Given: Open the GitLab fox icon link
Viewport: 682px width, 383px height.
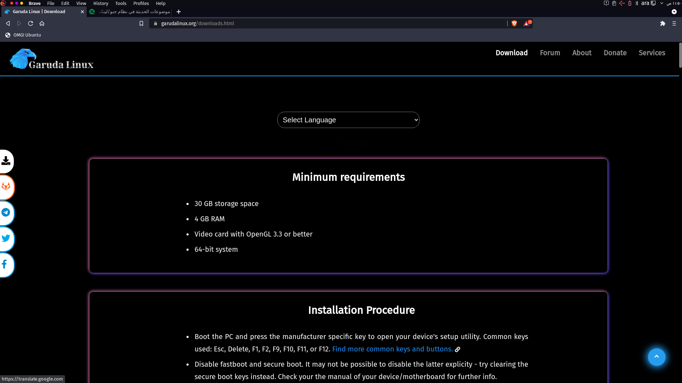Looking at the screenshot, I should 6,187.
